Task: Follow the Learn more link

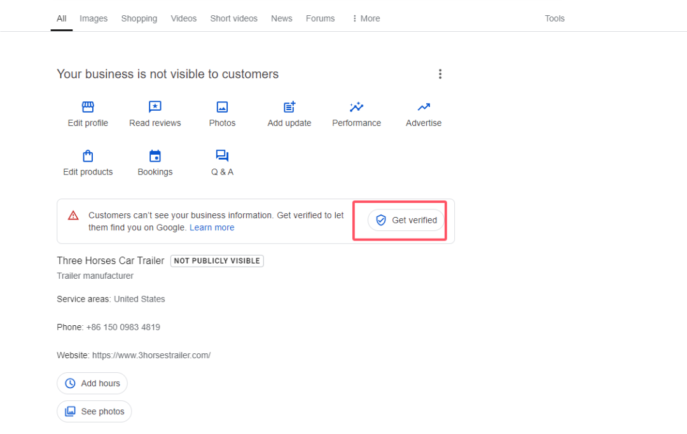Action: pyautogui.click(x=212, y=228)
